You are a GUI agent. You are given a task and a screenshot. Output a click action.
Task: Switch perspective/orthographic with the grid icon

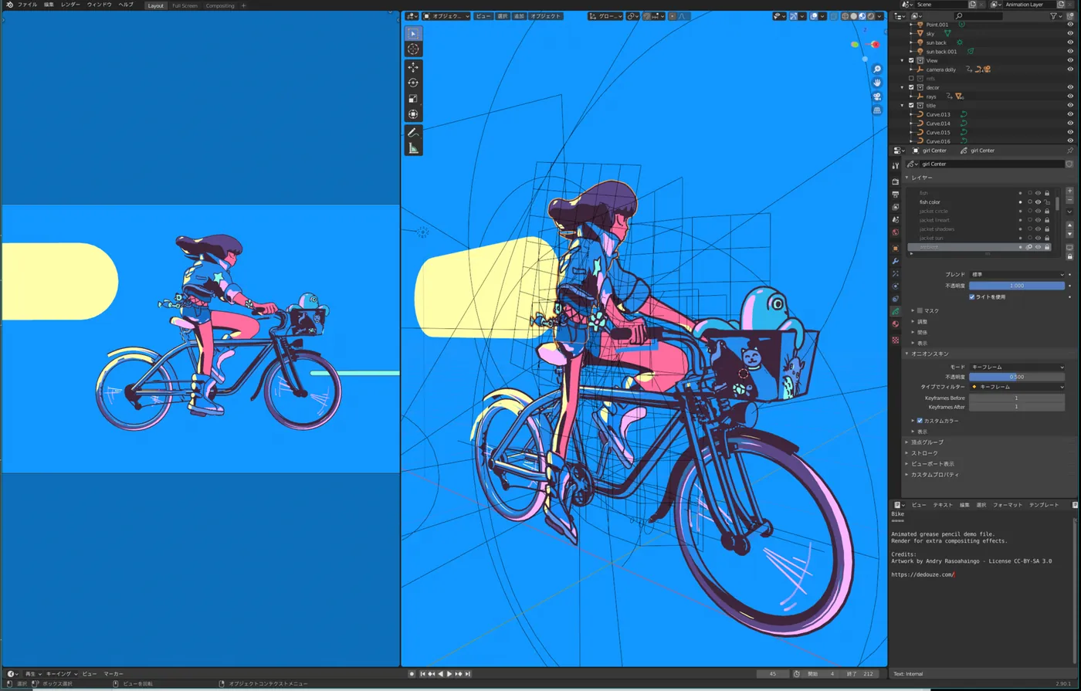tap(877, 110)
